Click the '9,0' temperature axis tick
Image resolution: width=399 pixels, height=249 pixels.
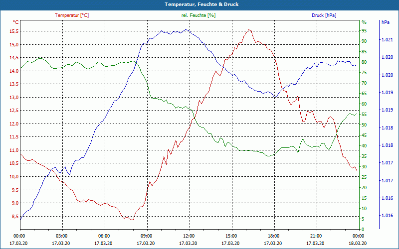15,203
